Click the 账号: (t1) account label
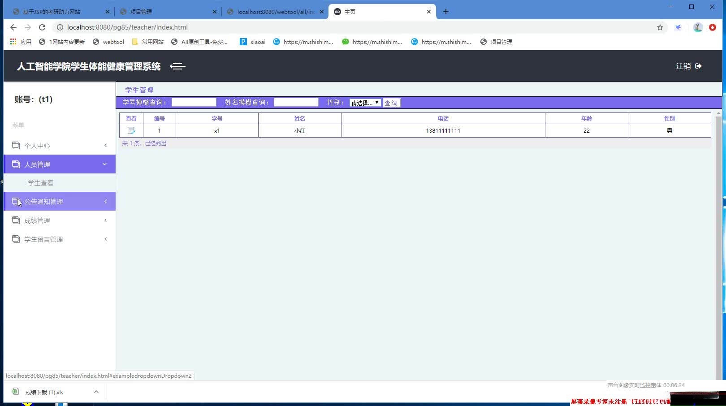The width and height of the screenshot is (726, 406). [x=34, y=99]
